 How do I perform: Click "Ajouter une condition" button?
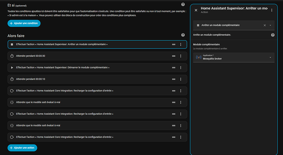click(24, 23)
